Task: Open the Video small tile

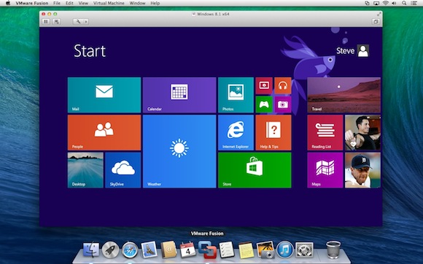Action: coord(264,86)
